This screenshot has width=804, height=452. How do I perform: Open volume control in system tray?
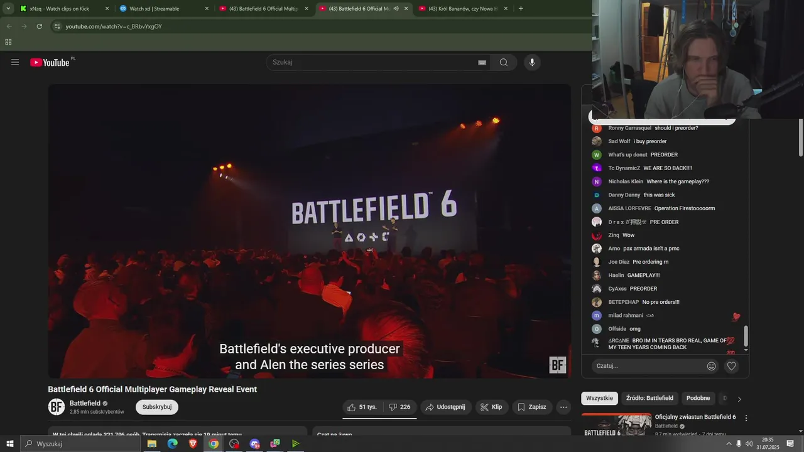pyautogui.click(x=749, y=444)
